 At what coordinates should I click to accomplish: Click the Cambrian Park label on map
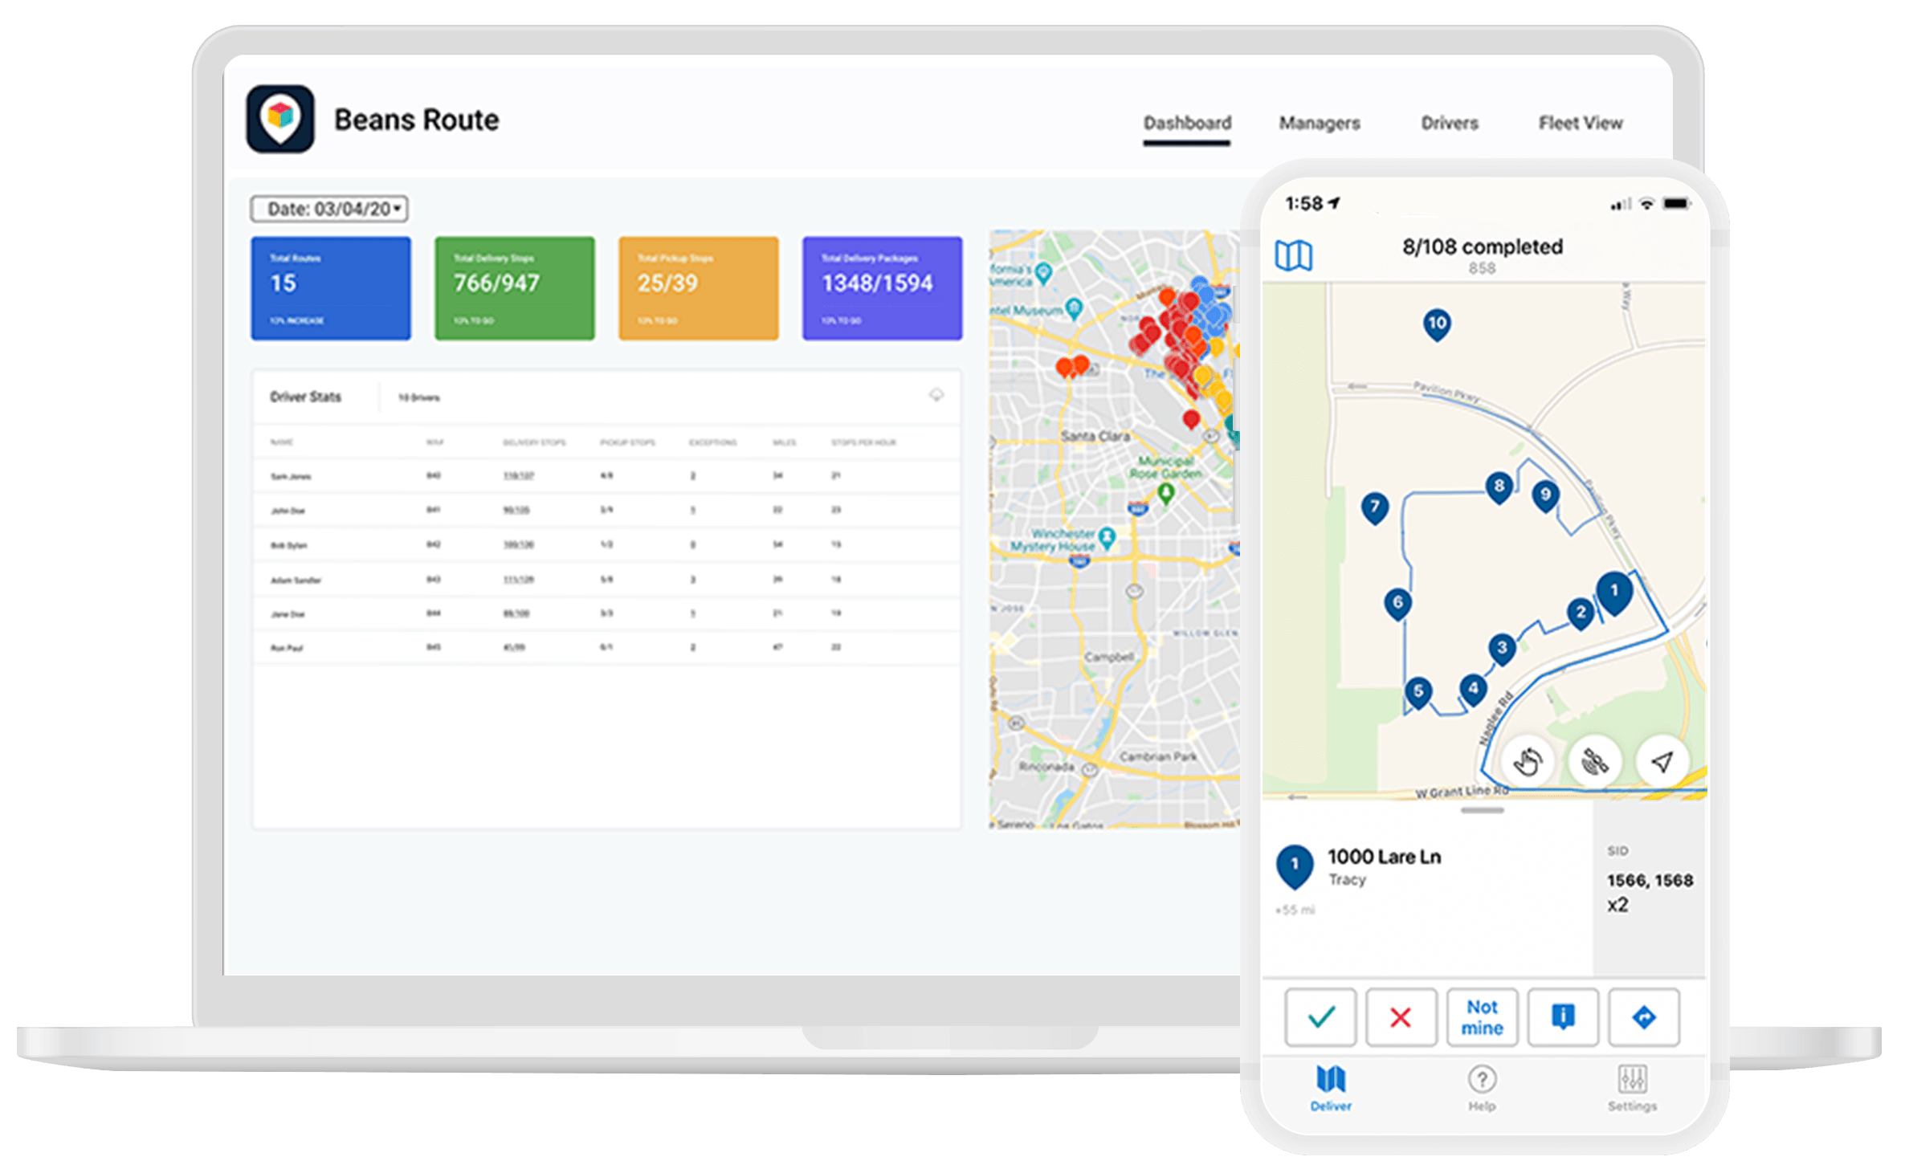[x=1157, y=756]
